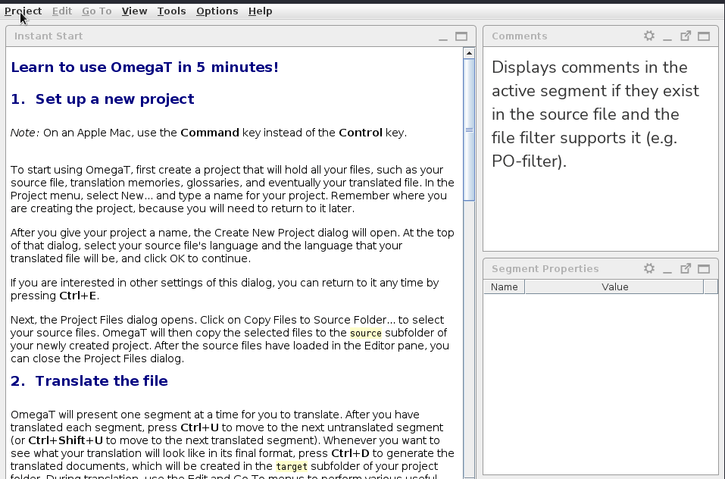725x479 pixels.
Task: Maximize the Comments pane
Action: (x=704, y=36)
